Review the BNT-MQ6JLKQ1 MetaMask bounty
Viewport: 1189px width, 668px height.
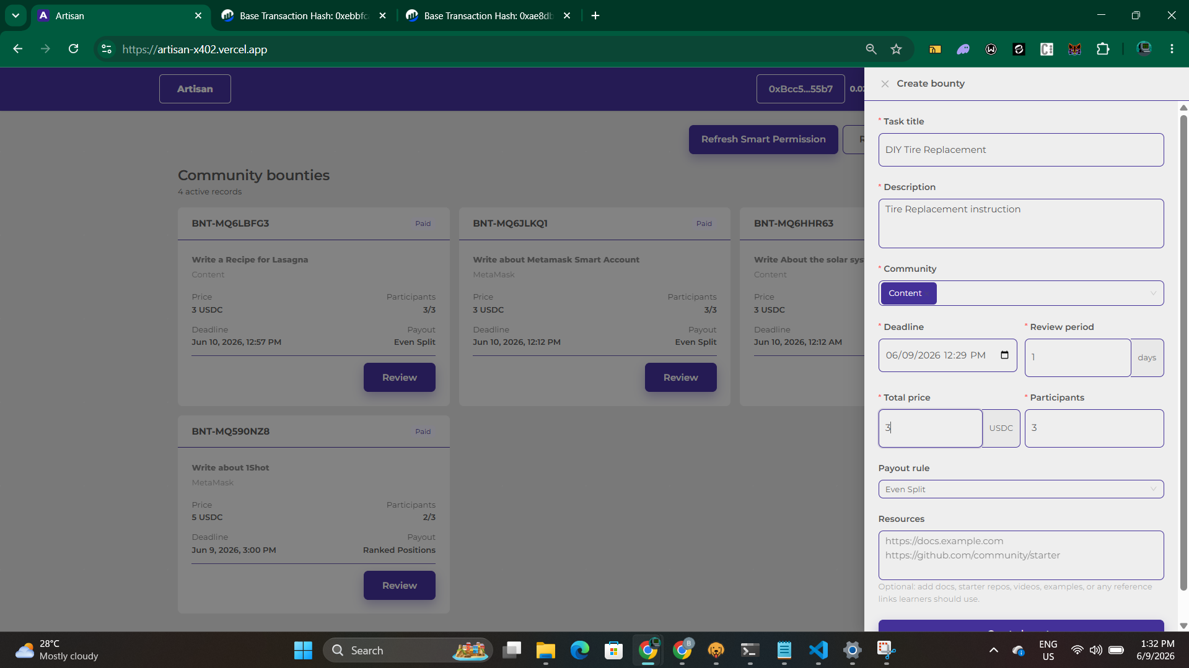pyautogui.click(x=680, y=378)
